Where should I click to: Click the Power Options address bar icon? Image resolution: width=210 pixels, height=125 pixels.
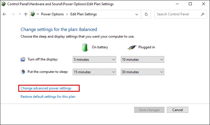(33, 14)
